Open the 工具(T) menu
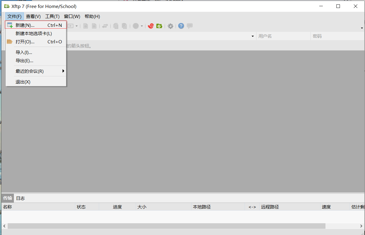This screenshot has height=235, width=365. pyautogui.click(x=52, y=17)
